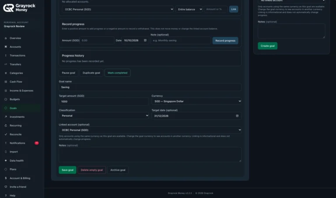Focus the Target amount (SGD) field
Image resolution: width=336 pixels, height=198 pixels.
point(104,102)
